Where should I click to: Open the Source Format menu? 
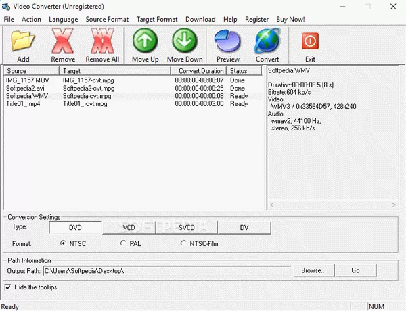click(107, 20)
